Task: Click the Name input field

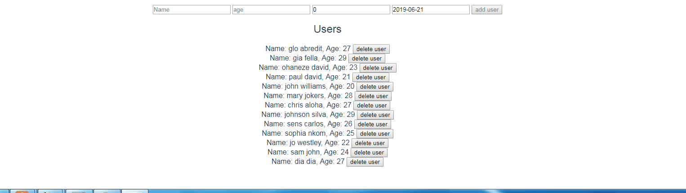Action: pyautogui.click(x=192, y=9)
